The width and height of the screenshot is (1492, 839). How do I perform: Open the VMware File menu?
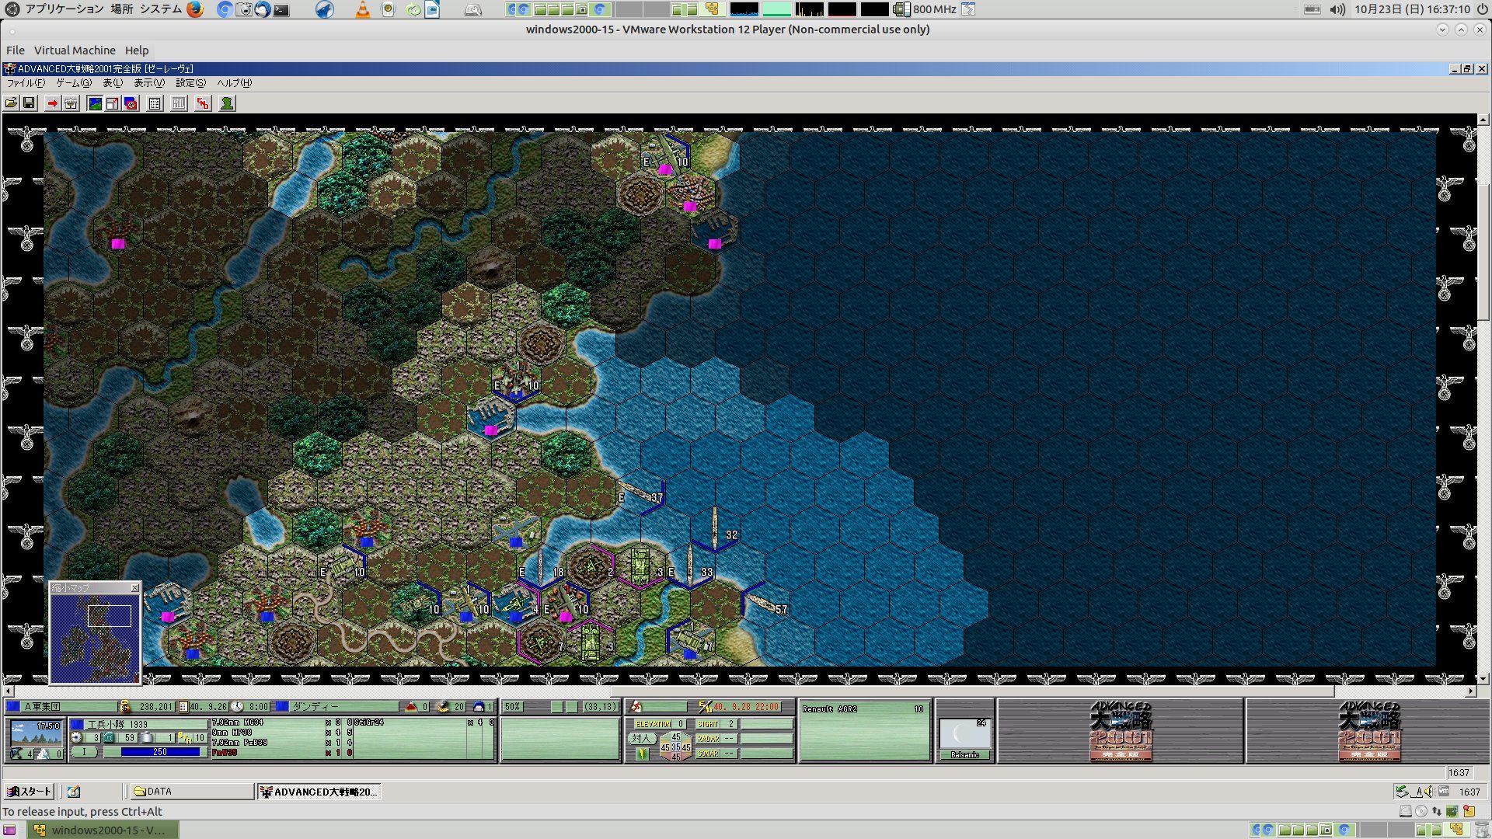pos(16,50)
